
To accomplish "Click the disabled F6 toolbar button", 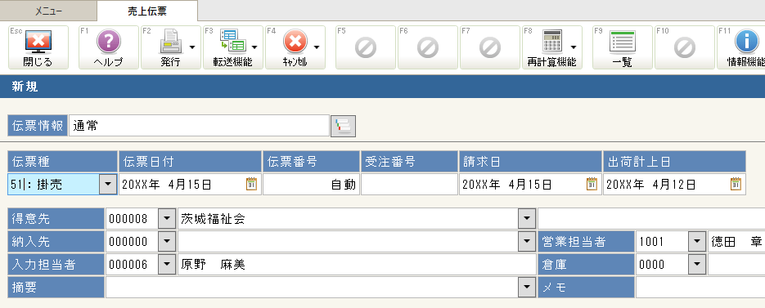I will [x=428, y=47].
